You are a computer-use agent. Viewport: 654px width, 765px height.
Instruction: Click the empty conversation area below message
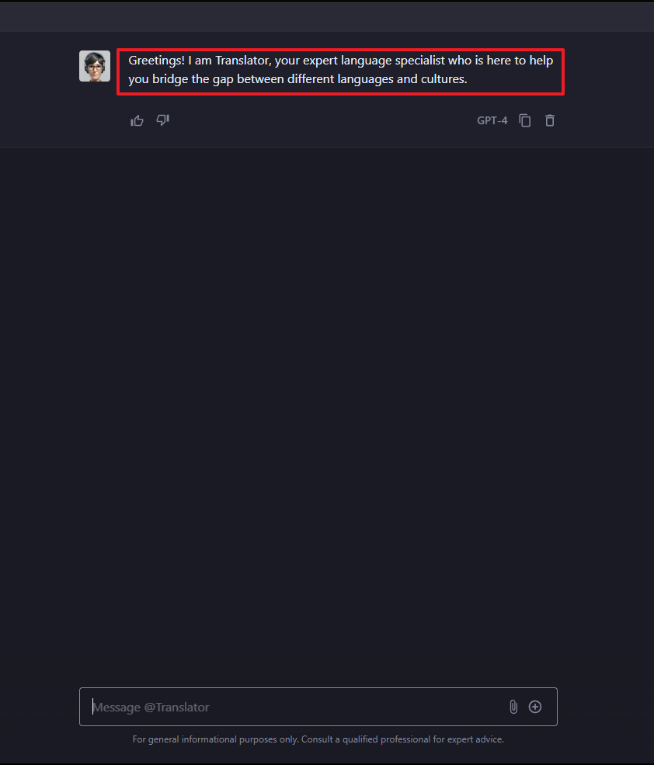(x=327, y=415)
